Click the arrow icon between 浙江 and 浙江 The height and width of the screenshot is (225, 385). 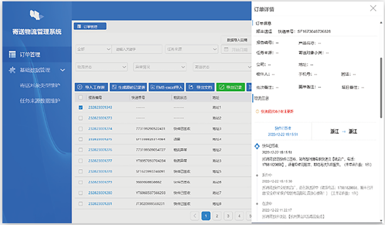pos(344,132)
